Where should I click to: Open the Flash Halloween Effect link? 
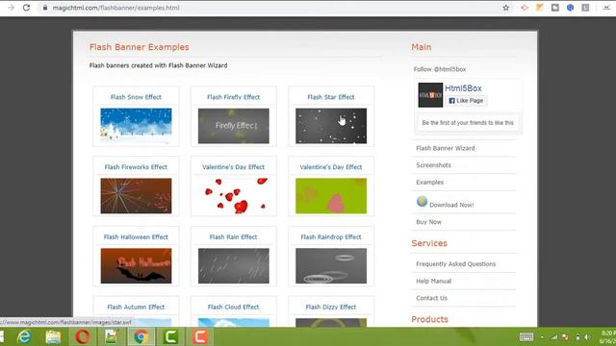click(136, 237)
